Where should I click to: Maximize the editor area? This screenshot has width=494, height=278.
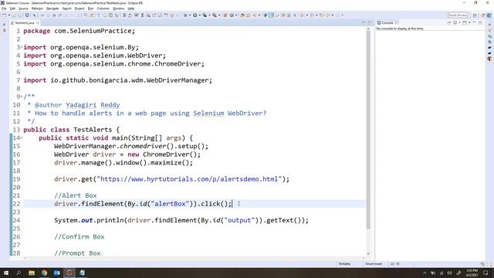[370, 22]
